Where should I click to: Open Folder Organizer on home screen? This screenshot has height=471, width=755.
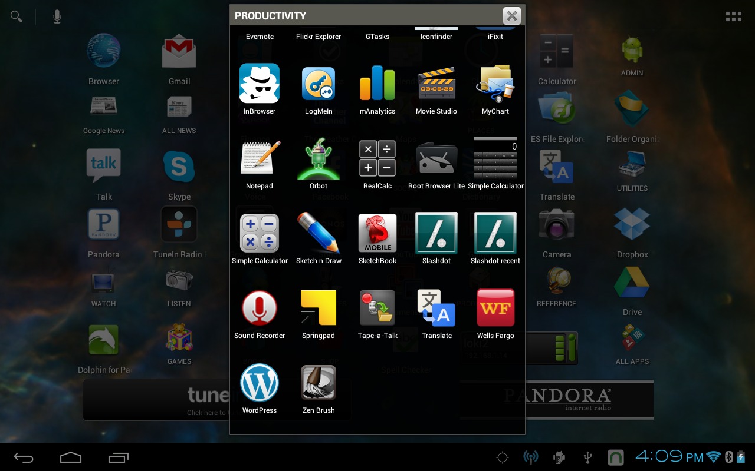click(632, 117)
